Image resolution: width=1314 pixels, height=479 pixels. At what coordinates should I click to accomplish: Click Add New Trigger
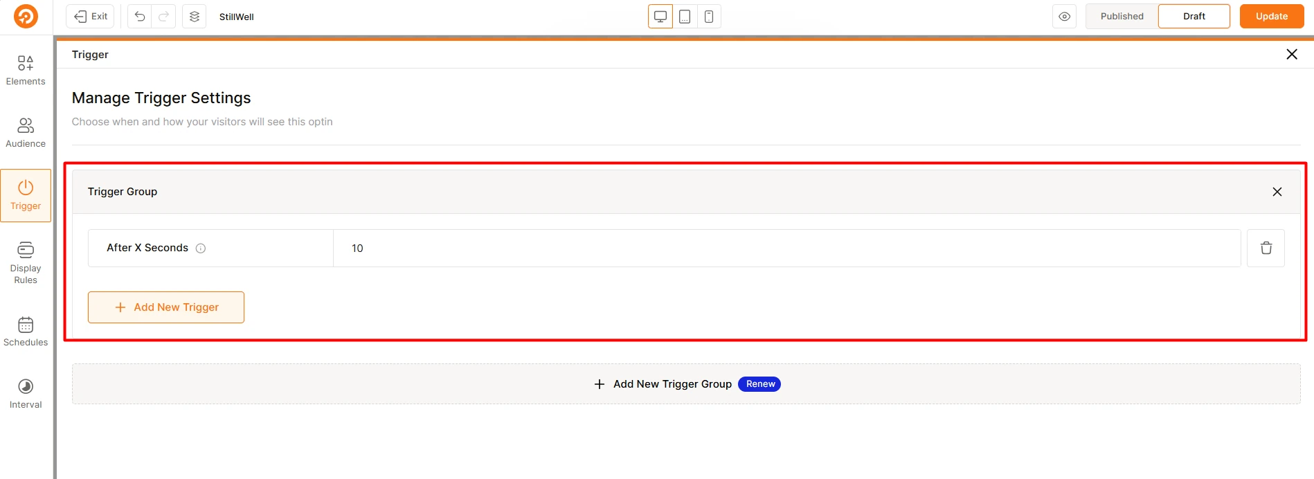click(166, 307)
